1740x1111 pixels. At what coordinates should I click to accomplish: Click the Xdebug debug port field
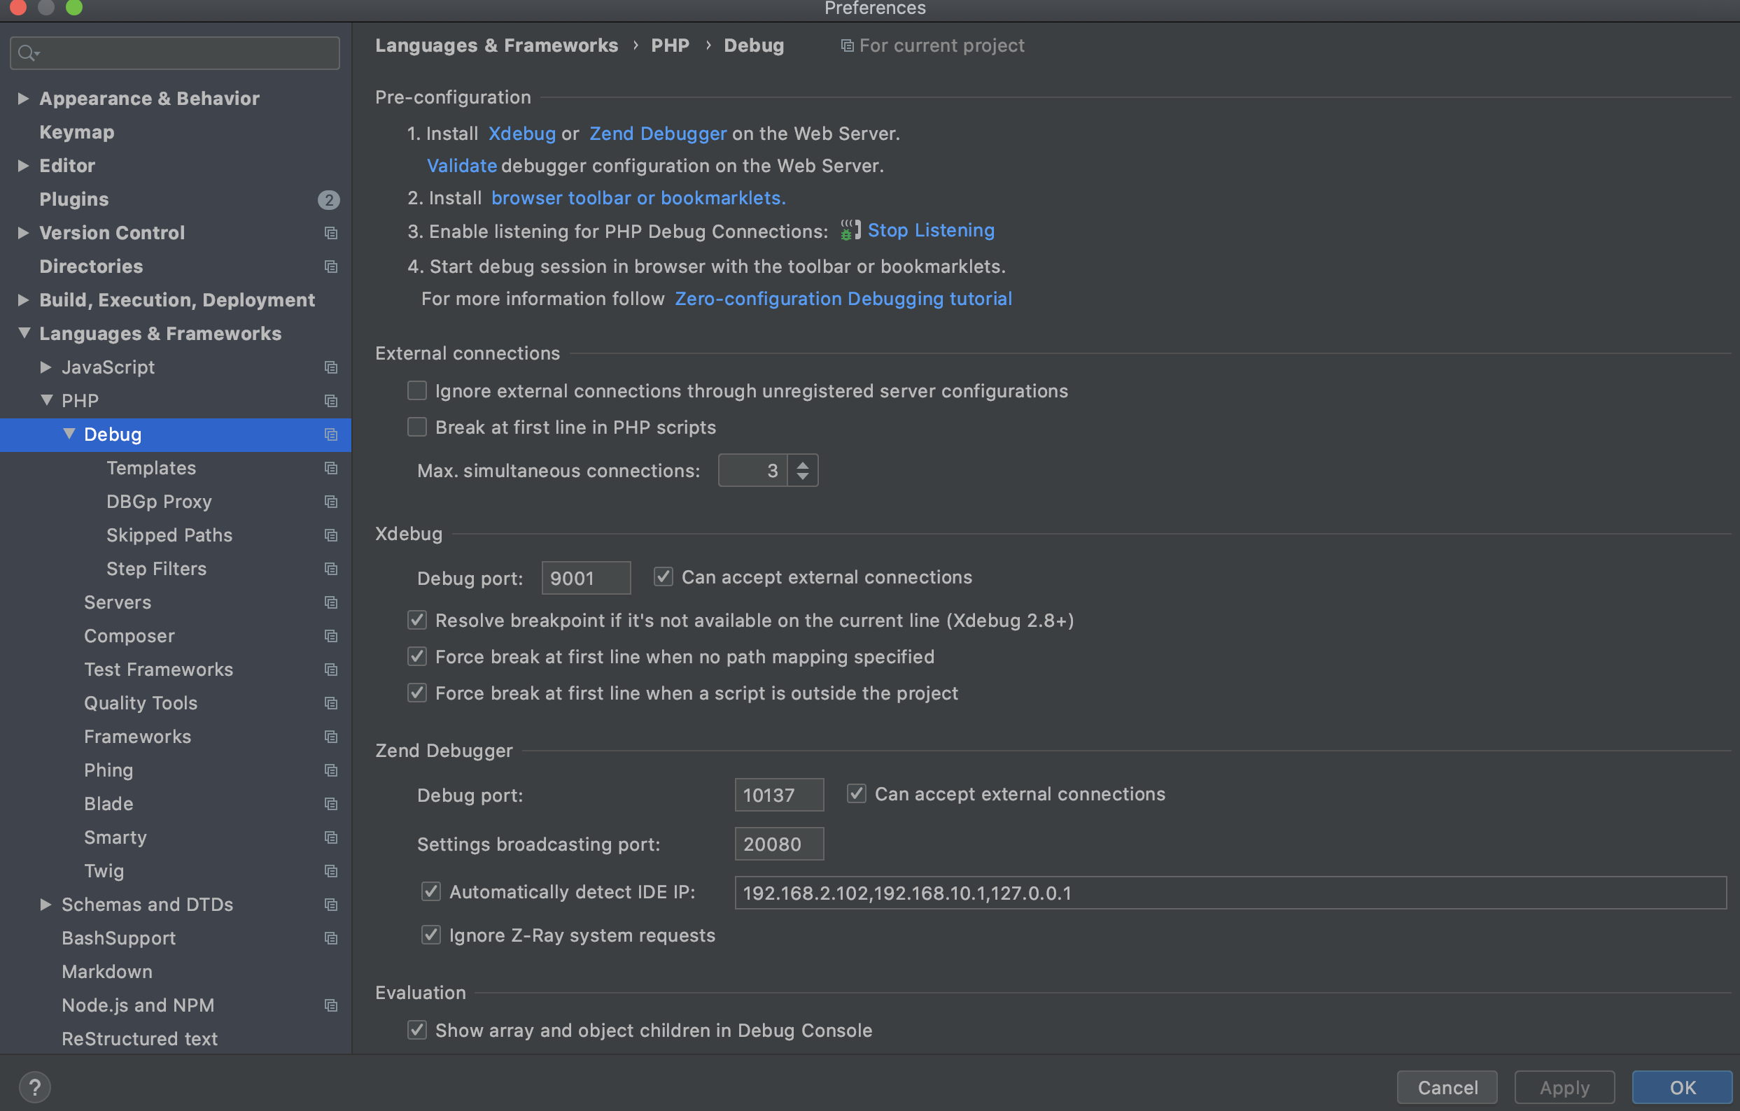585,579
